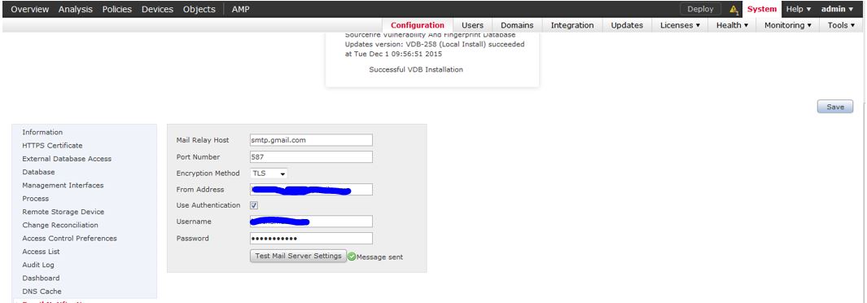Viewport: 867px width, 303px height.
Task: Click the Mail Relay Host field
Action: [311, 140]
